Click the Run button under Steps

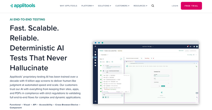[x=108, y=62]
